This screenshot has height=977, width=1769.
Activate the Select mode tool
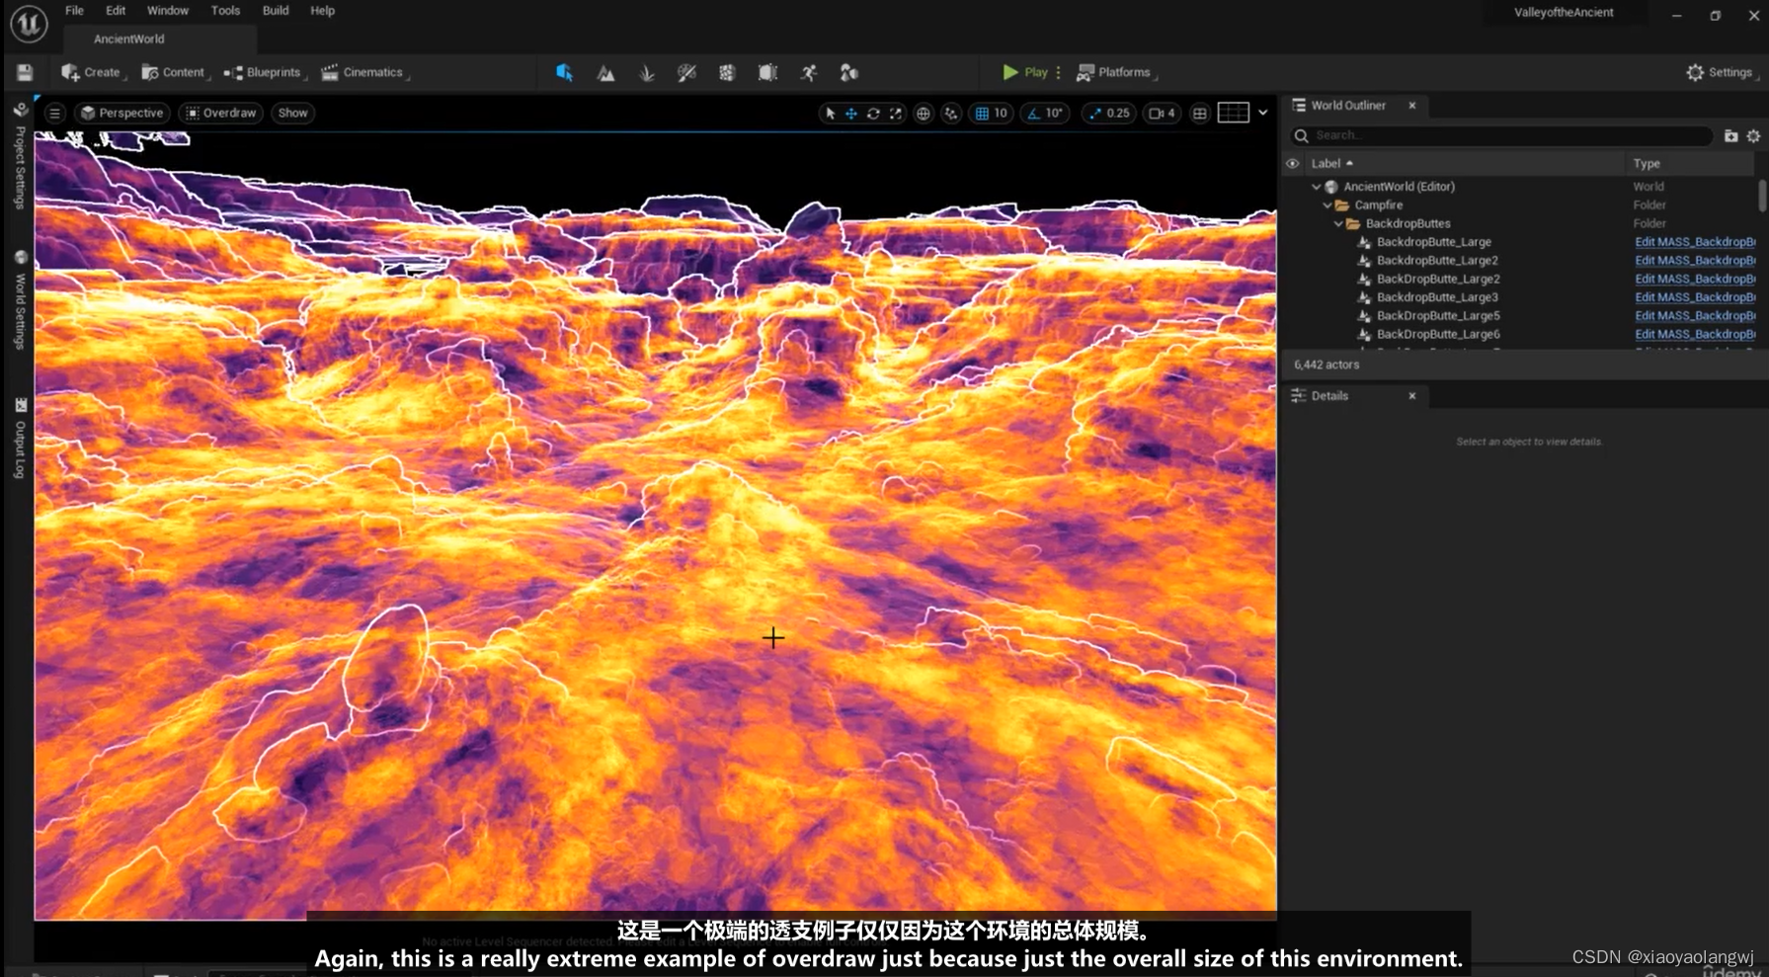tap(564, 72)
